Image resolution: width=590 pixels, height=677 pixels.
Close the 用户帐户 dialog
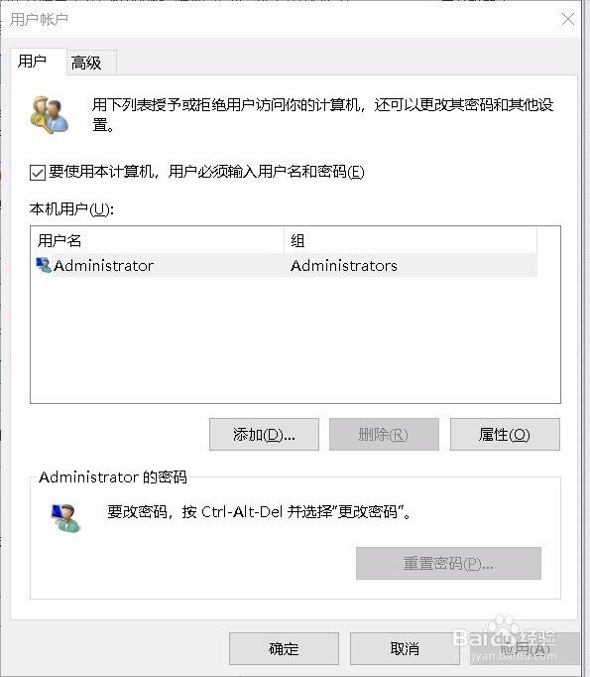(568, 19)
